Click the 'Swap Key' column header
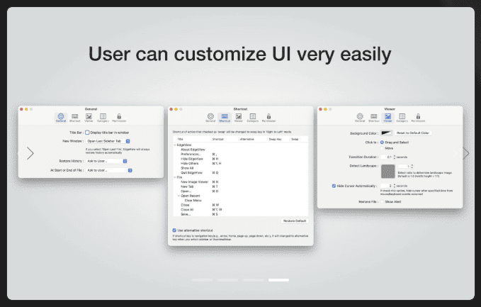Image resolution: width=481 pixels, height=307 pixels. pos(275,140)
